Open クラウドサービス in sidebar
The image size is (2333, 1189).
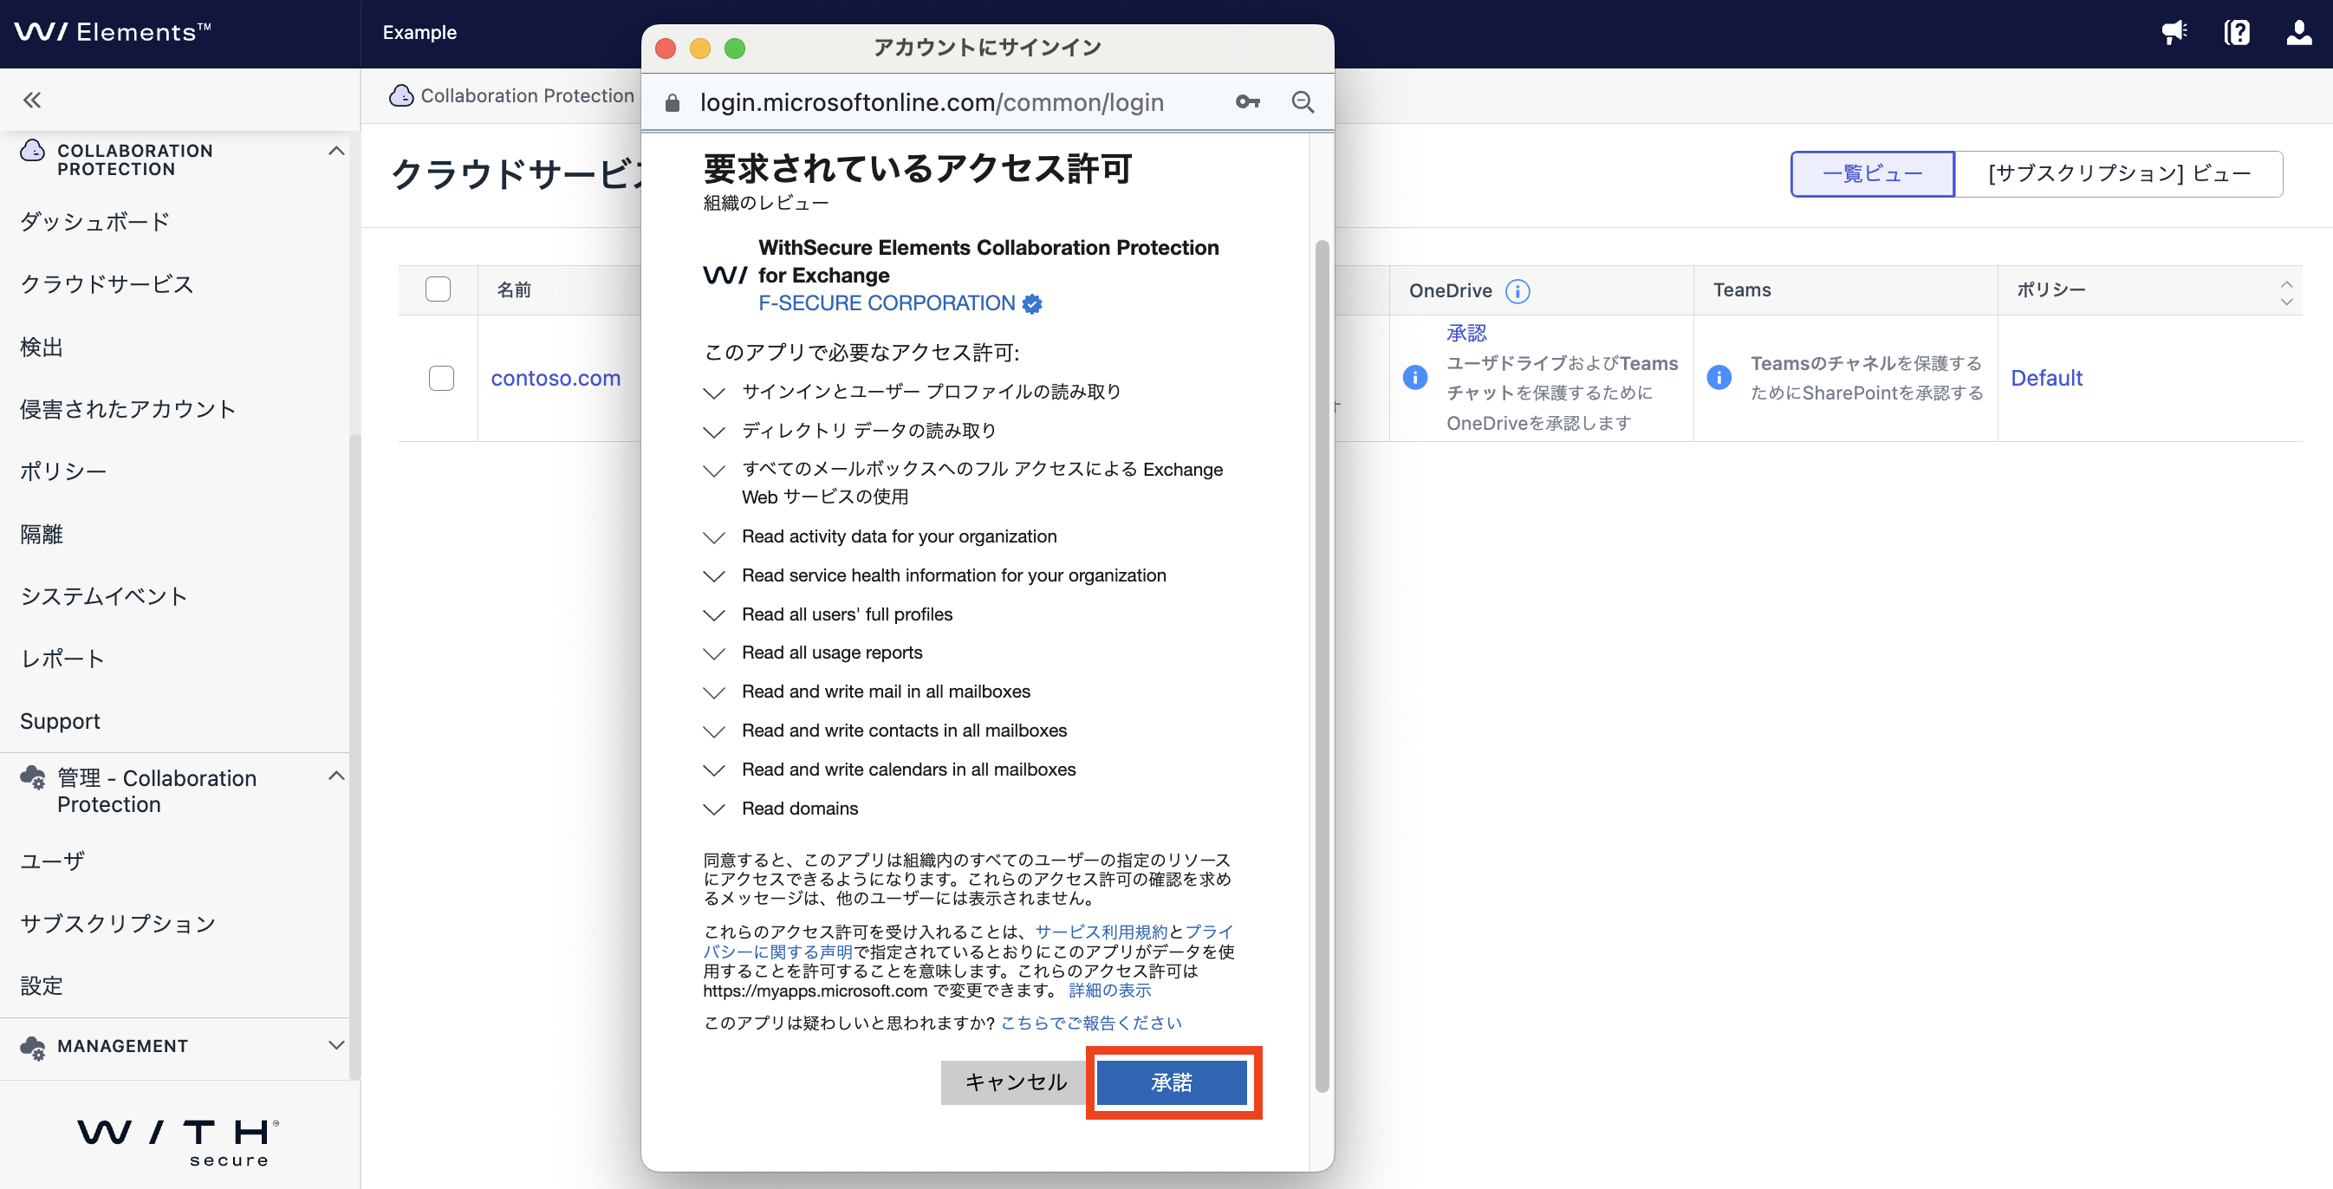coord(107,284)
